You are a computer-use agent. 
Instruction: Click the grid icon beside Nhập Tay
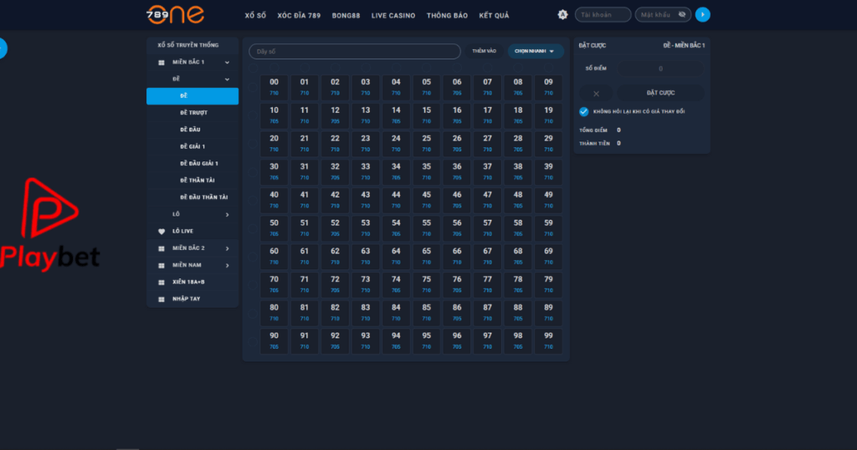(162, 299)
